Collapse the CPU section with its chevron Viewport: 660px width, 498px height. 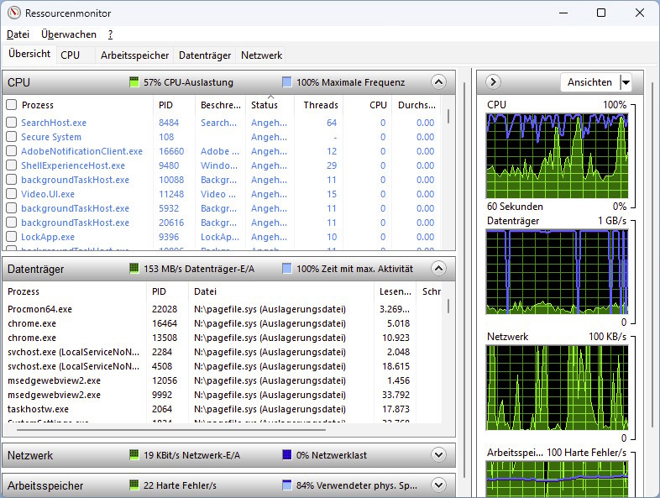pyautogui.click(x=437, y=82)
